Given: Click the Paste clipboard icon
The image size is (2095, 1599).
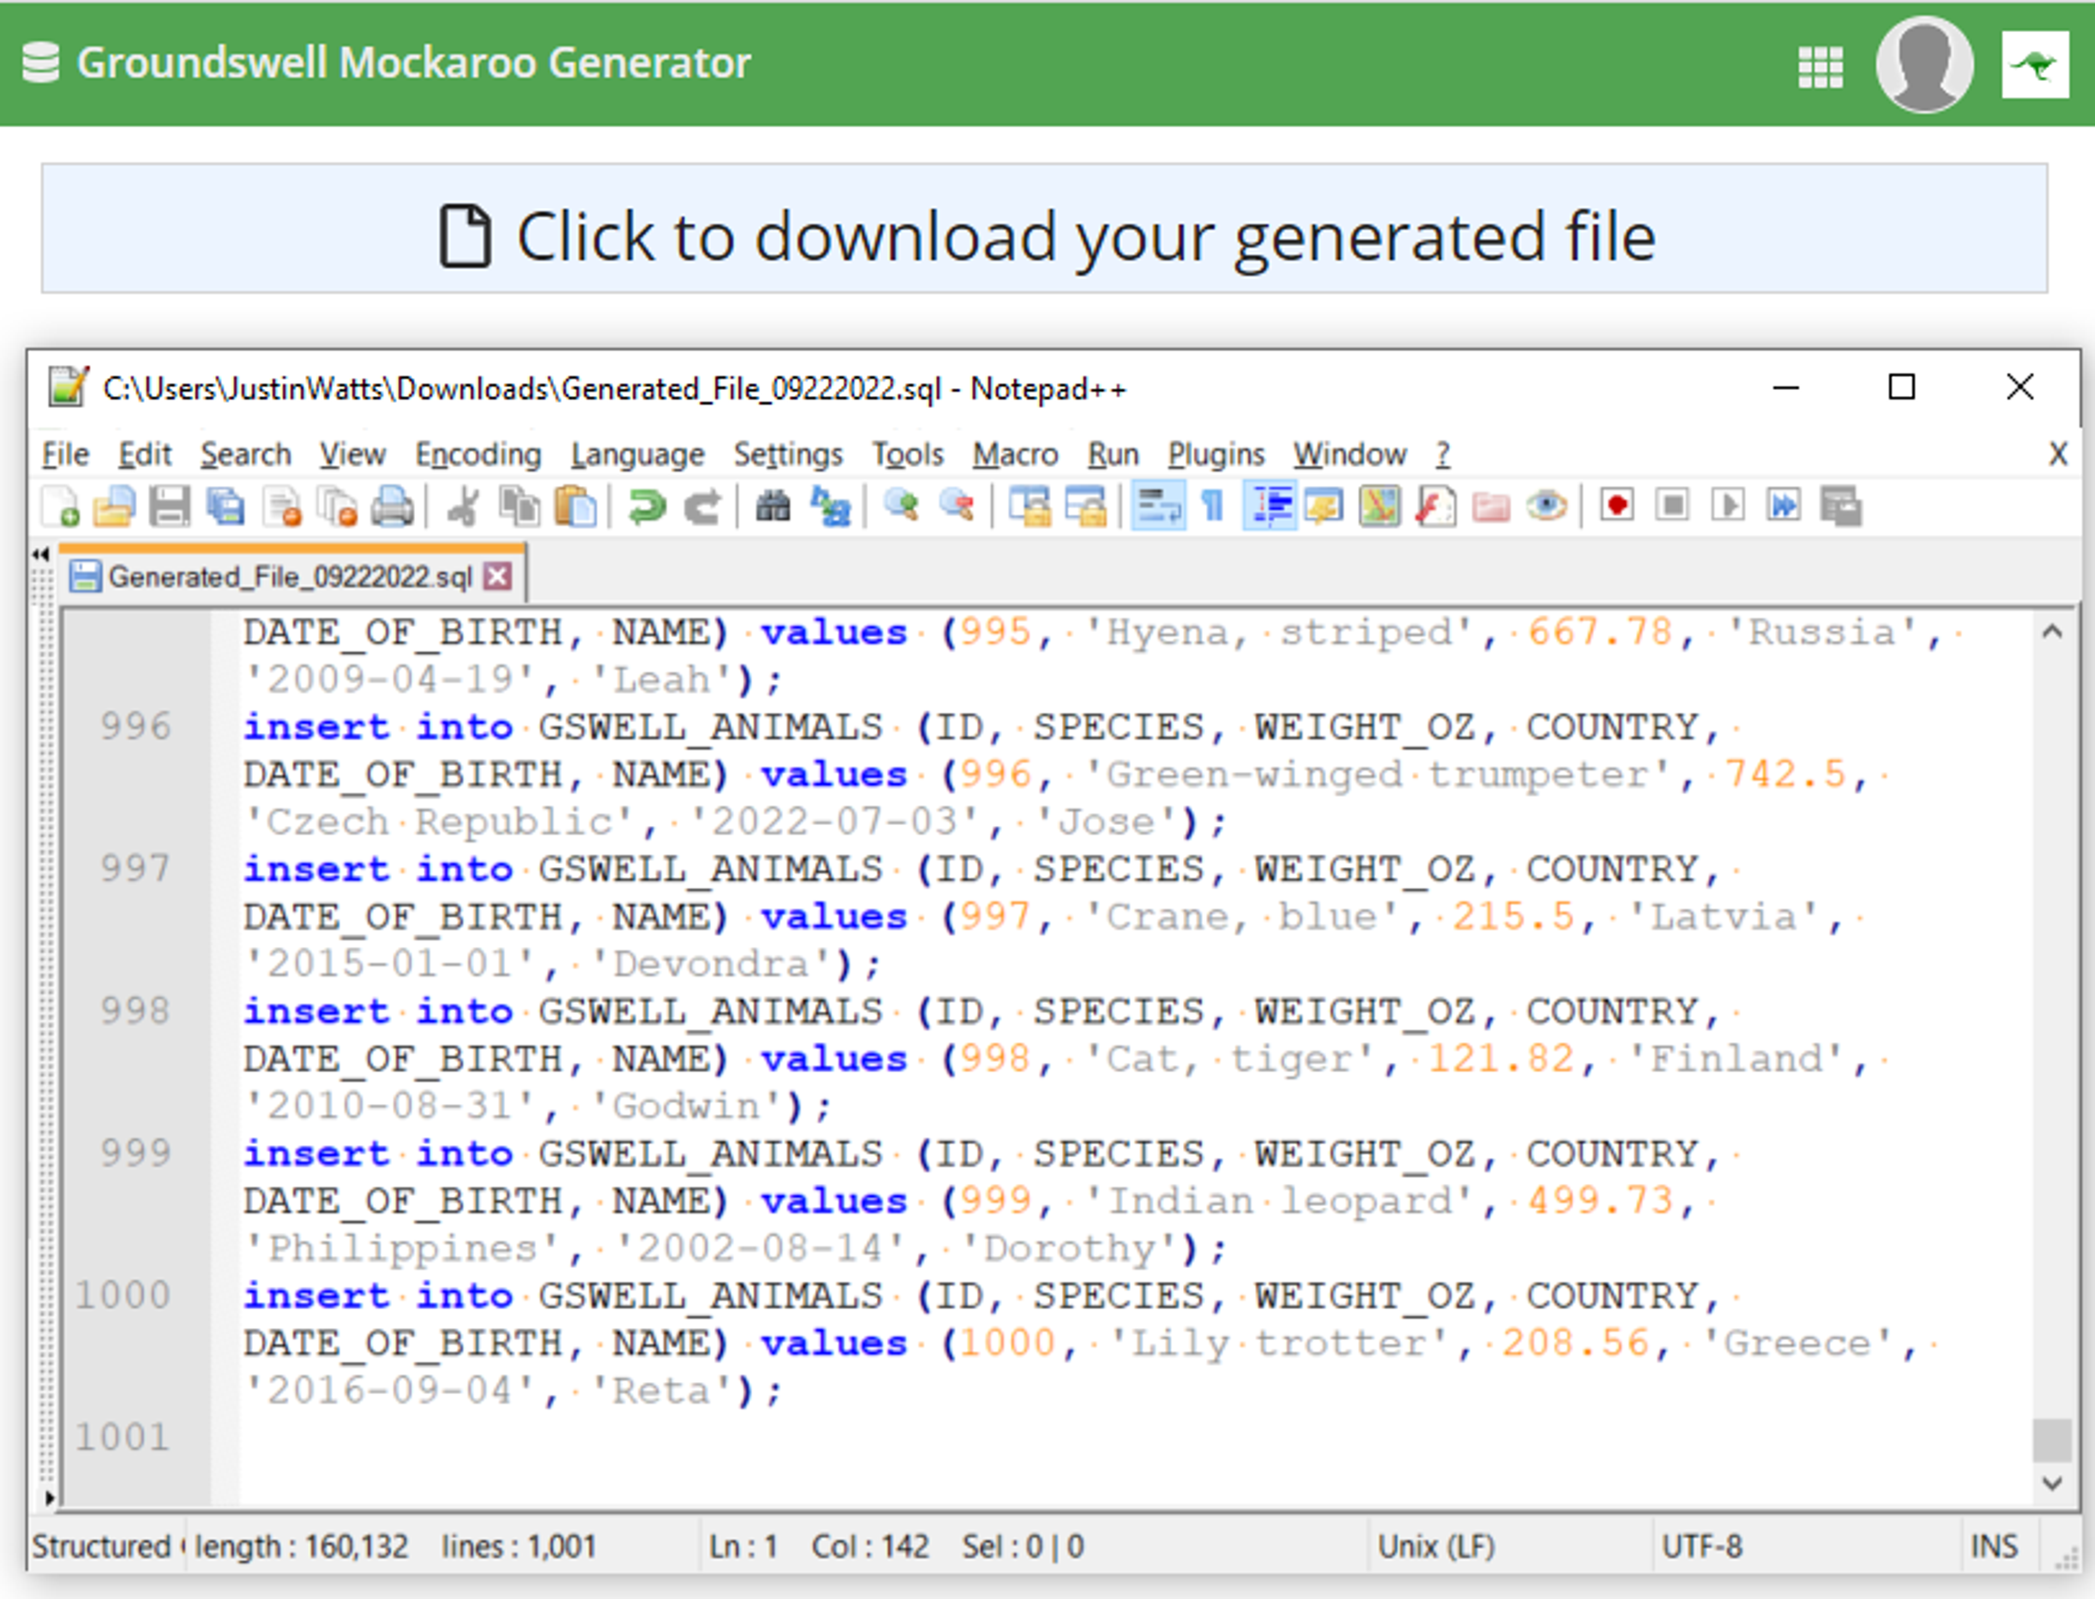Looking at the screenshot, I should coord(574,506).
